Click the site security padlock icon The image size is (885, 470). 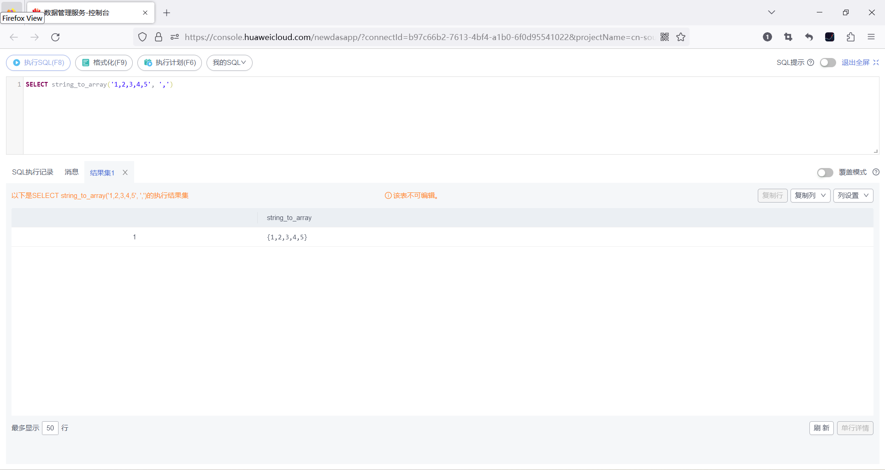(159, 37)
